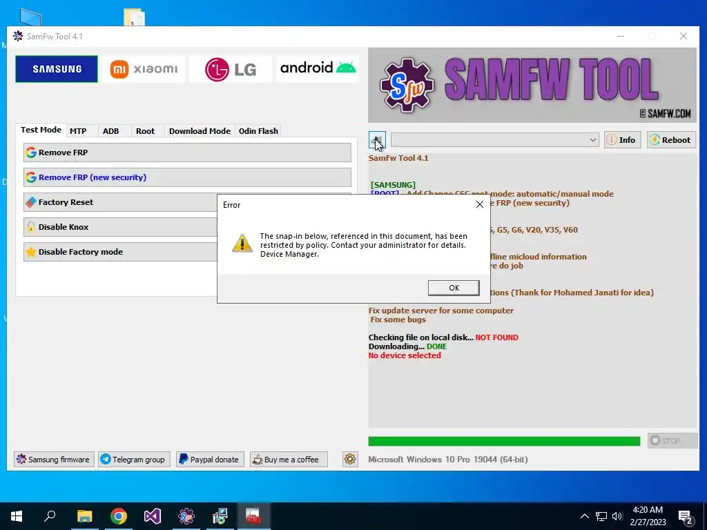
Task: Click the 'NOT FOUND' status text
Action: [497, 337]
